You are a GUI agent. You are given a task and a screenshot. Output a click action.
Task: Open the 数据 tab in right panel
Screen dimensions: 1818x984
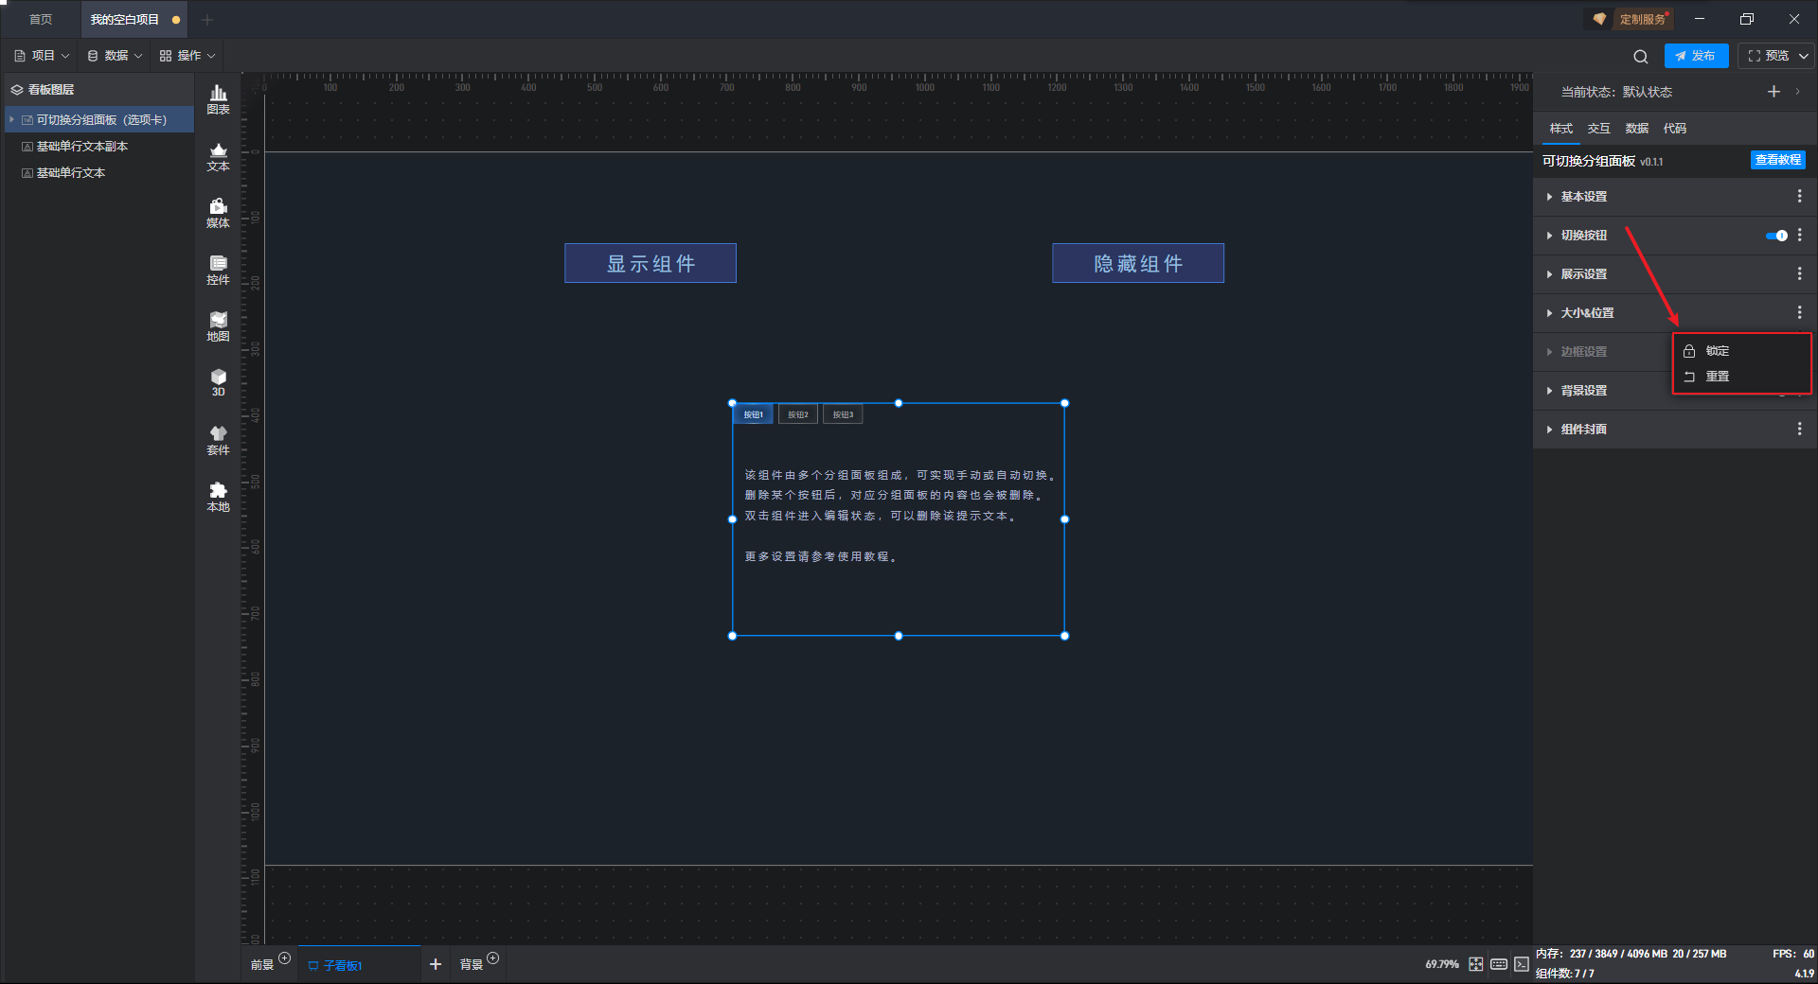tap(1636, 129)
